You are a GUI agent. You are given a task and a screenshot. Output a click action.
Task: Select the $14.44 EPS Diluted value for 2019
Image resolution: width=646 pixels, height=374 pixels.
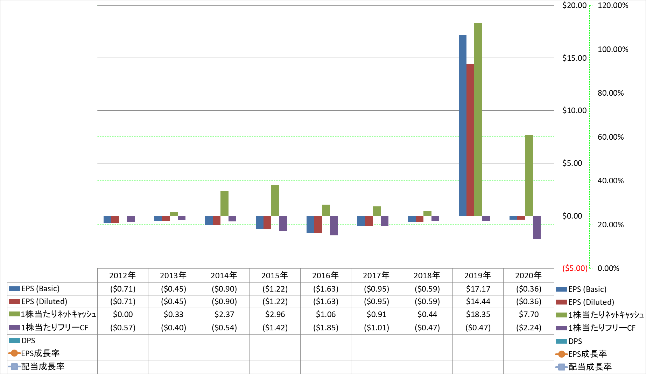[478, 301]
